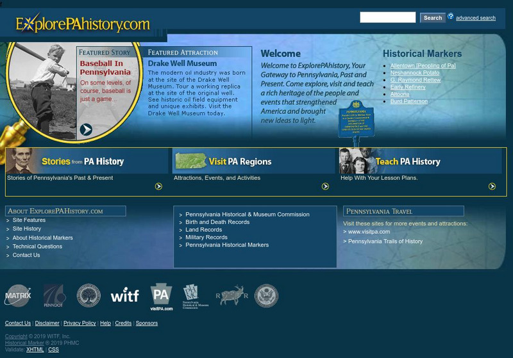Open the Privacy Policy footer link
Image resolution: width=513 pixels, height=358 pixels.
(80, 323)
